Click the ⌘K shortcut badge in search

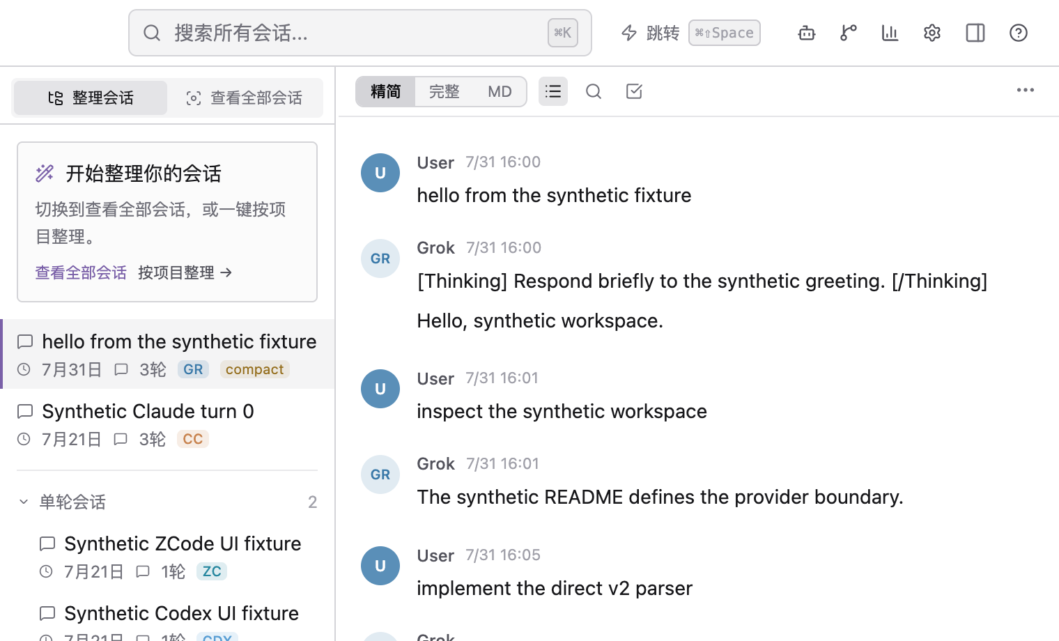click(x=562, y=33)
